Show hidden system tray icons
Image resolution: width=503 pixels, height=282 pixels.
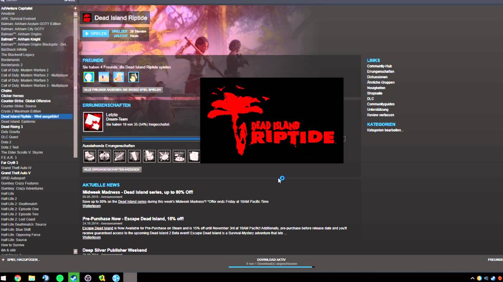472,278
